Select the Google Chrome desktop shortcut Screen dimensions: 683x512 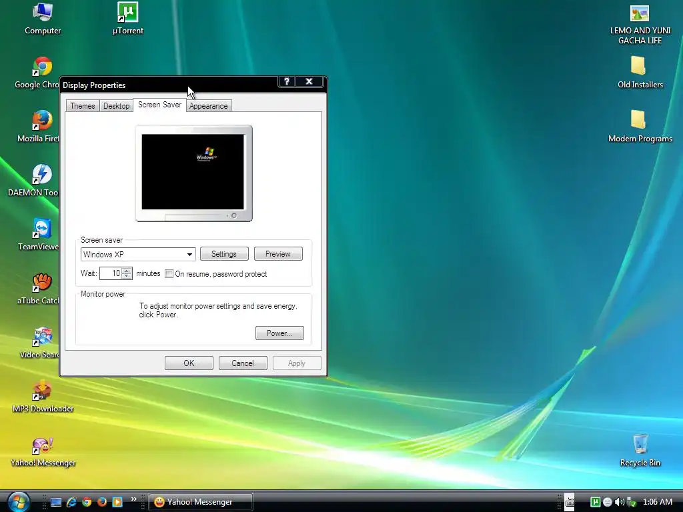tap(37, 73)
